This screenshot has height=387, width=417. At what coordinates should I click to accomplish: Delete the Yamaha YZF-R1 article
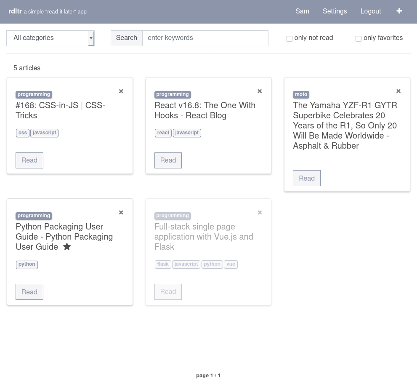[398, 91]
